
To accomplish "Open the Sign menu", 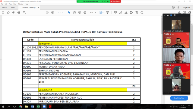I will pyautogui.click(x=15, y=4).
